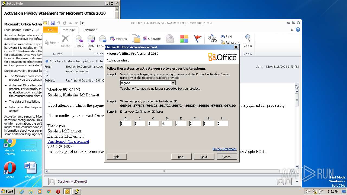The image size is (347, 195).
Task: Open the Windows Start menu
Action: coord(7,191)
